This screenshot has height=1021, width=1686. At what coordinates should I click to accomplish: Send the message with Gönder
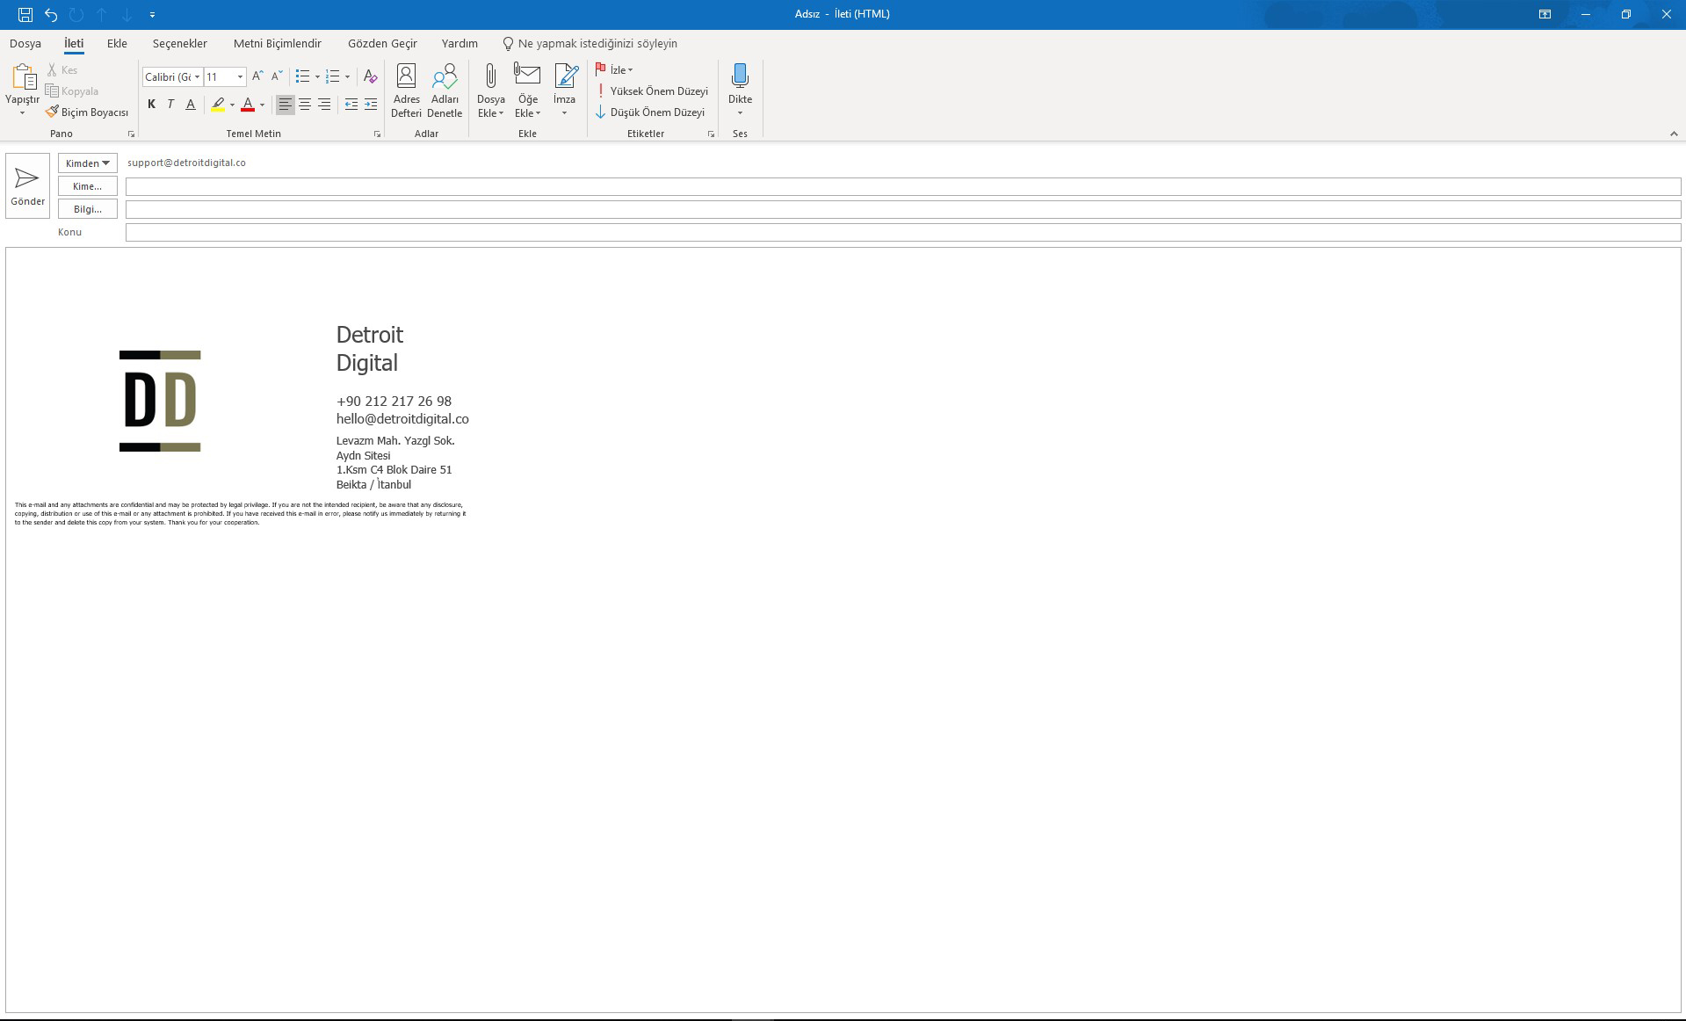(x=27, y=185)
